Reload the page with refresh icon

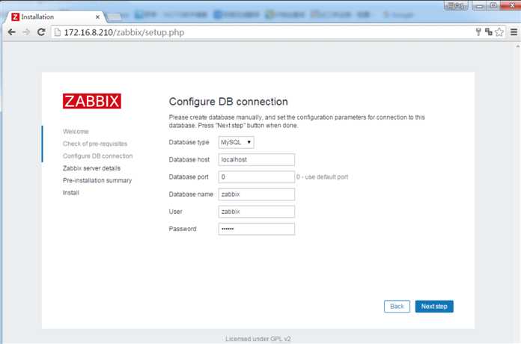[41, 32]
